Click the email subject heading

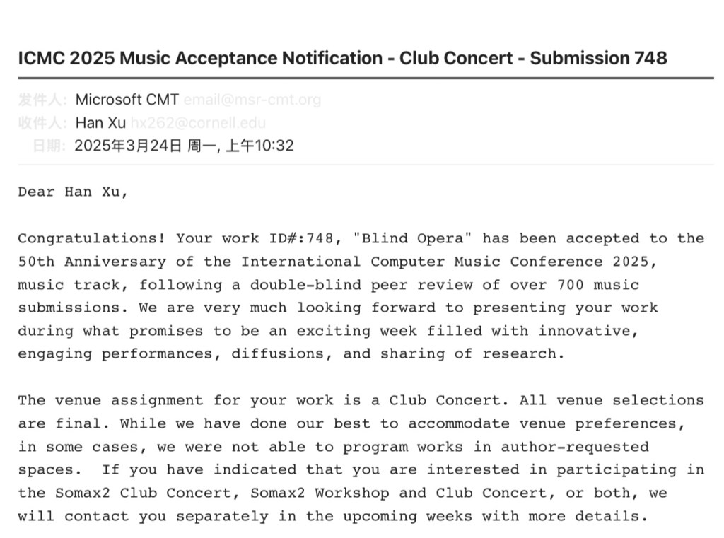[342, 58]
